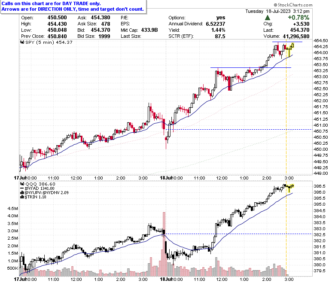This screenshot has height=283, width=335.
Task: Click the 17Jul date label under QQQ chart
Action: point(20,279)
